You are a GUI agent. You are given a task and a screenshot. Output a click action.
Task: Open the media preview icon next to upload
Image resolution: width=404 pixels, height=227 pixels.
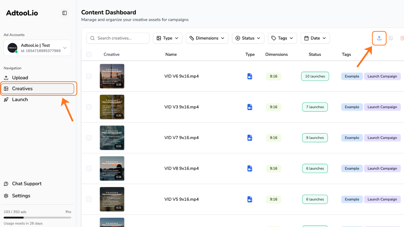click(x=391, y=38)
